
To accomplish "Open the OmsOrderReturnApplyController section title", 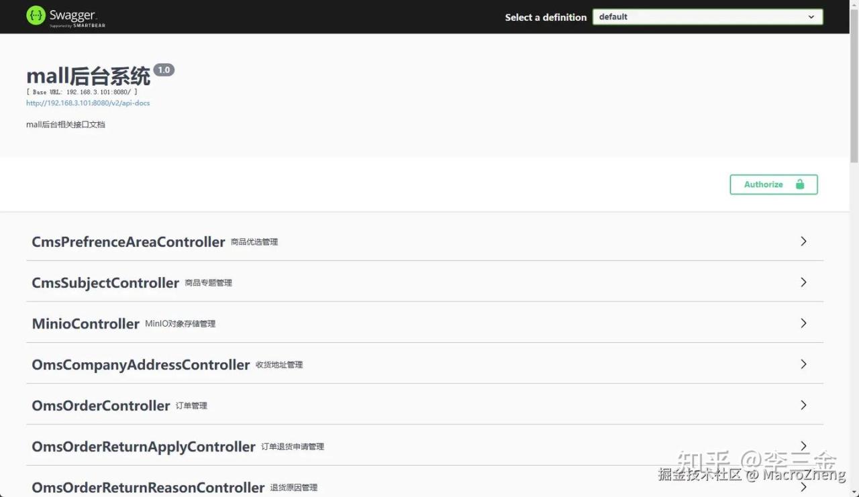I will click(144, 447).
